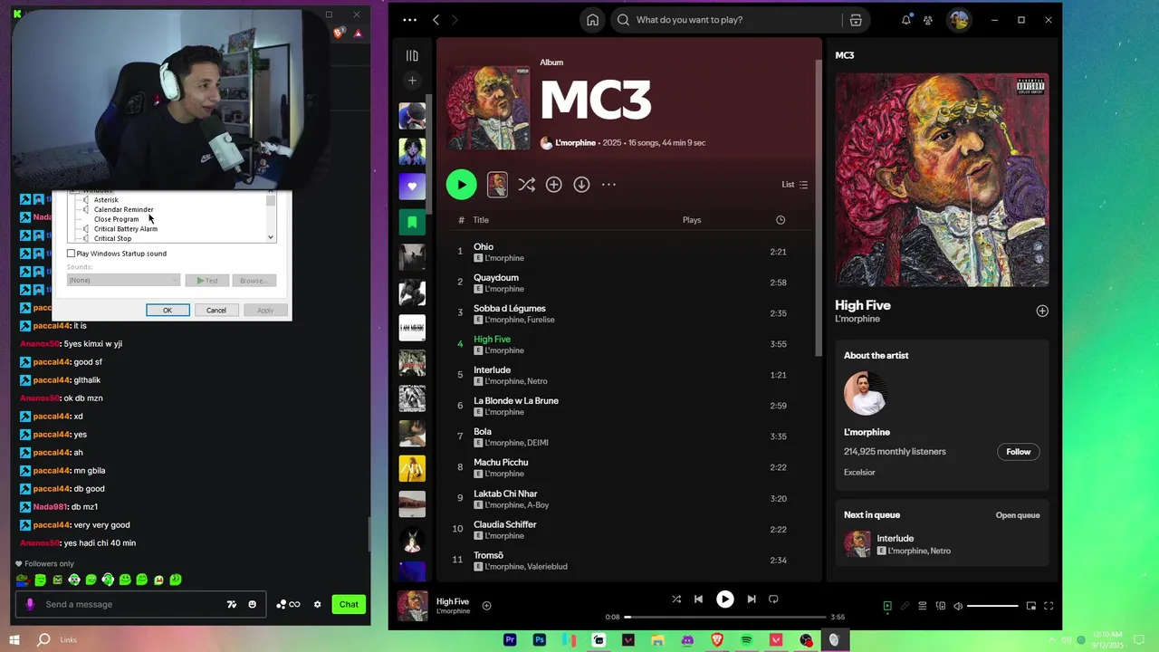Open green bookmark Your Episodes tile
This screenshot has width=1159, height=652.
[412, 222]
